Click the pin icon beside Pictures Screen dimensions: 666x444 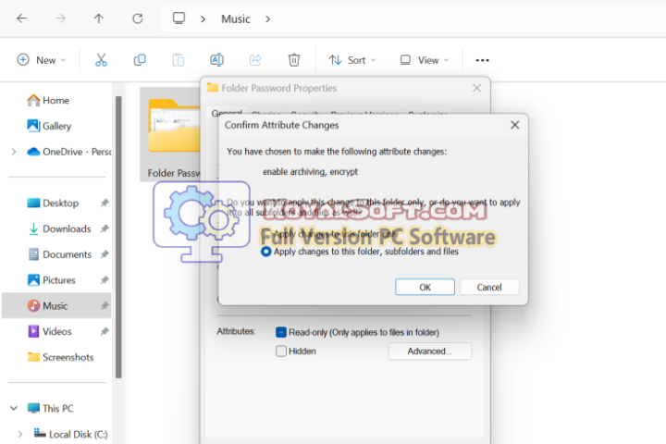point(104,280)
